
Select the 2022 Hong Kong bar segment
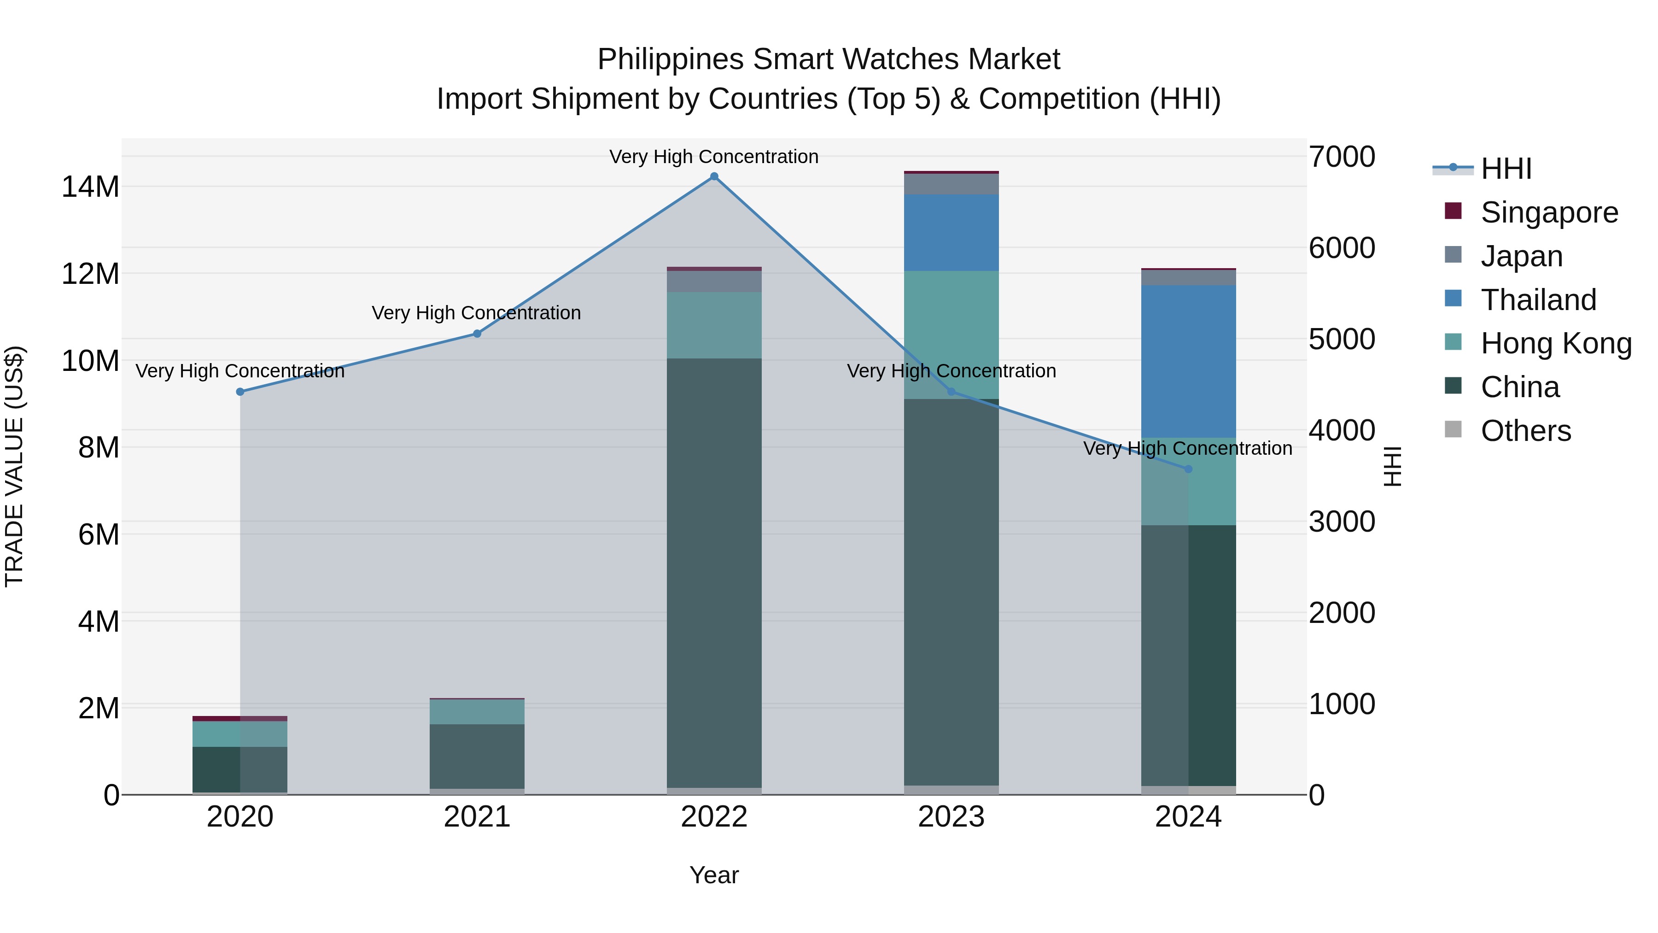point(714,325)
